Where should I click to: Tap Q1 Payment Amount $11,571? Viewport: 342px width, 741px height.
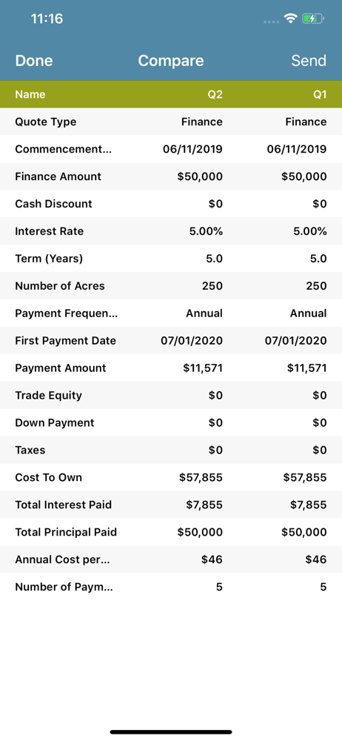306,368
